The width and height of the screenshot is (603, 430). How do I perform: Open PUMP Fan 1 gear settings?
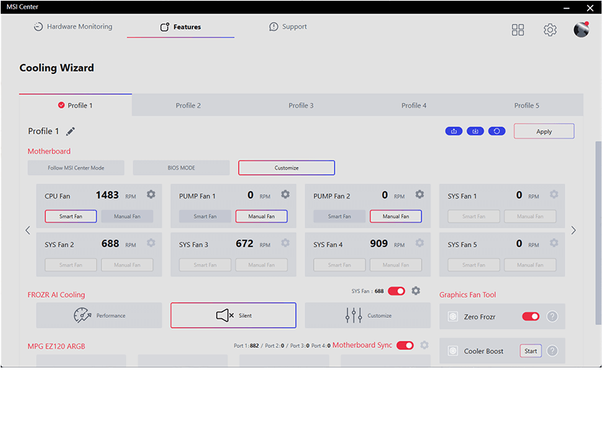[286, 195]
